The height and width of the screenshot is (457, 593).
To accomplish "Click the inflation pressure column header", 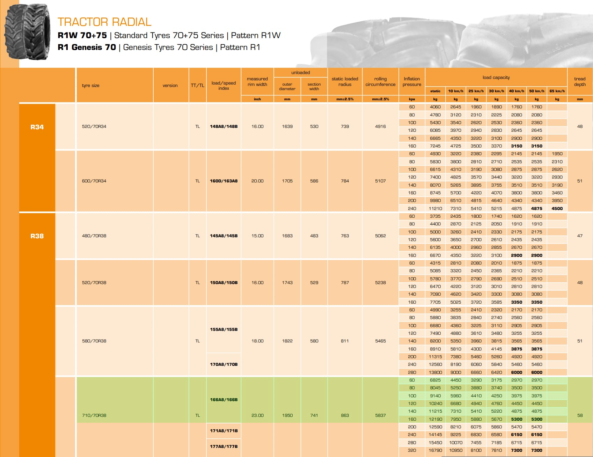I will point(412,82).
